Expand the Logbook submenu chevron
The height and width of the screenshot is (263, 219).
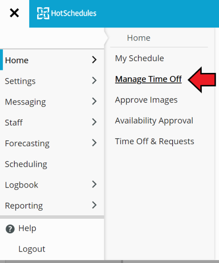click(x=95, y=184)
